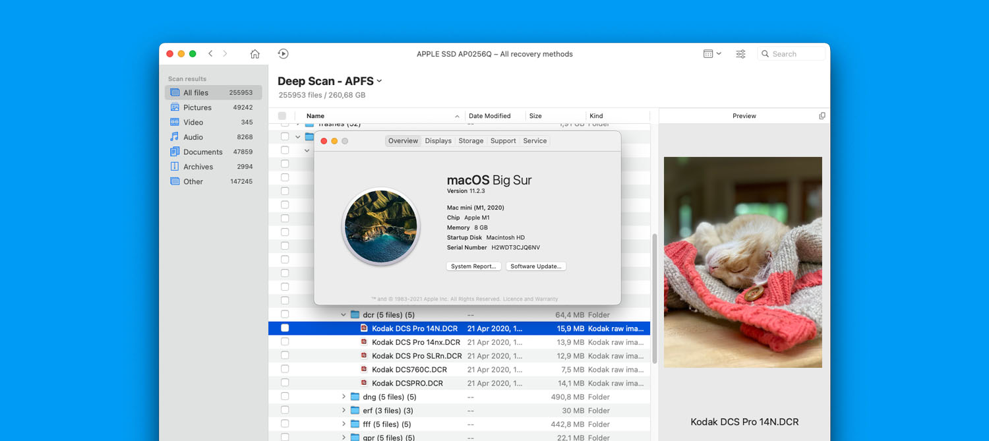The image size is (989, 441).
Task: Check the dng (5 files) folder checkbox
Action: click(285, 397)
